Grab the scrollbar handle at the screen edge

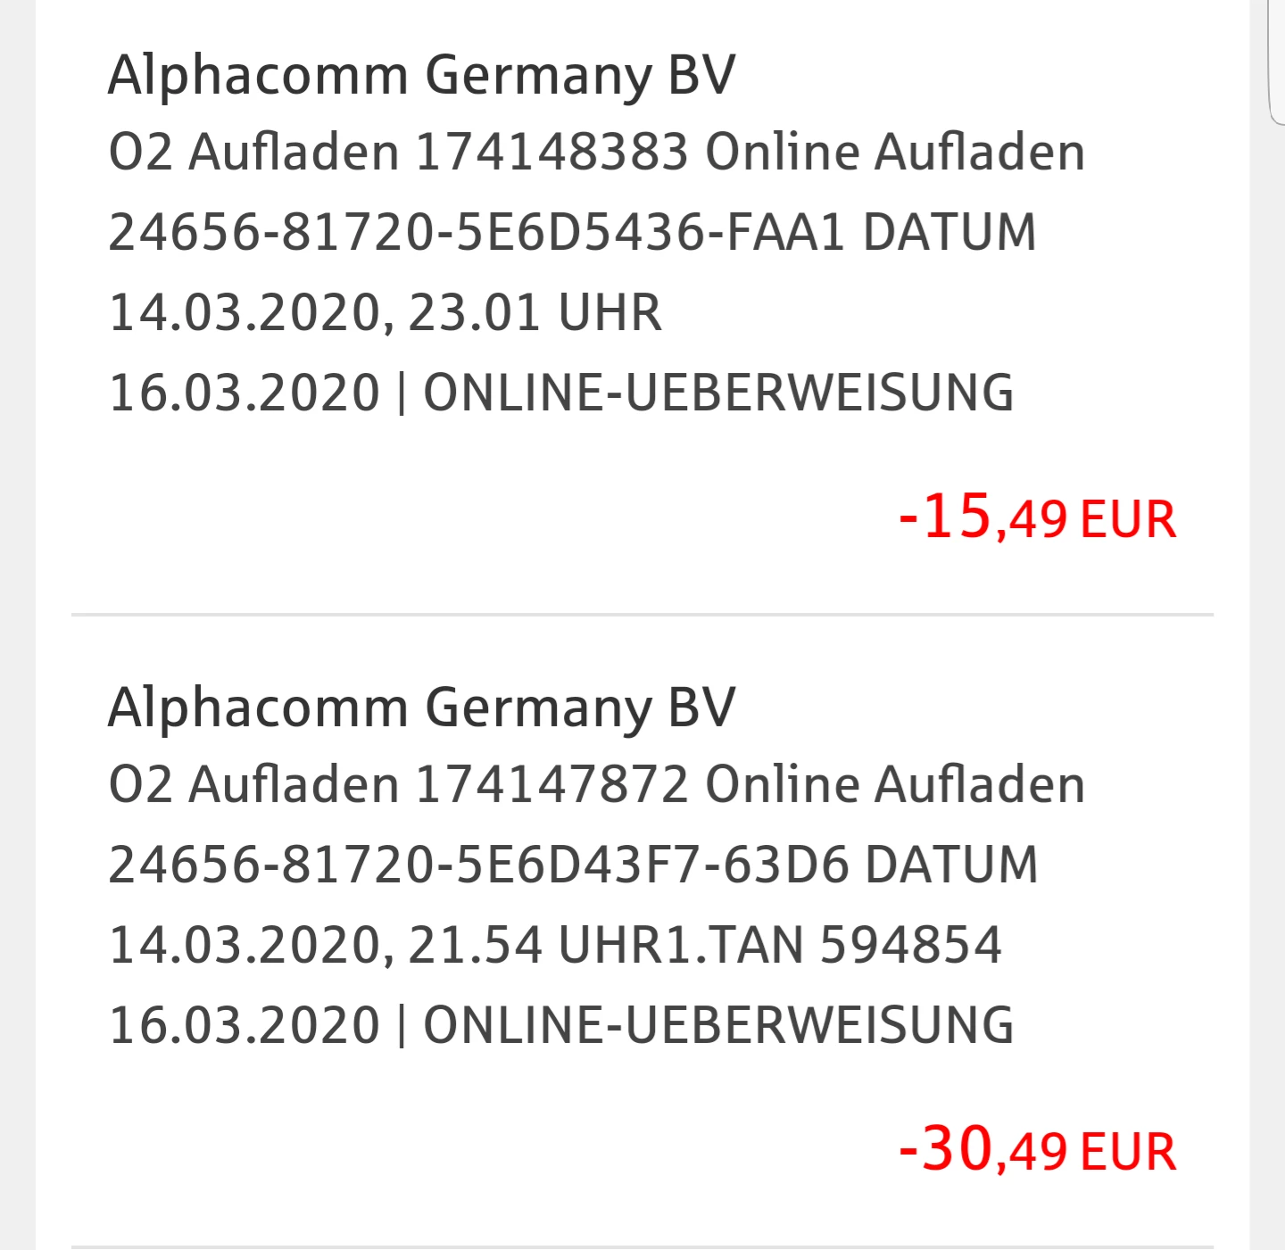click(x=1276, y=61)
